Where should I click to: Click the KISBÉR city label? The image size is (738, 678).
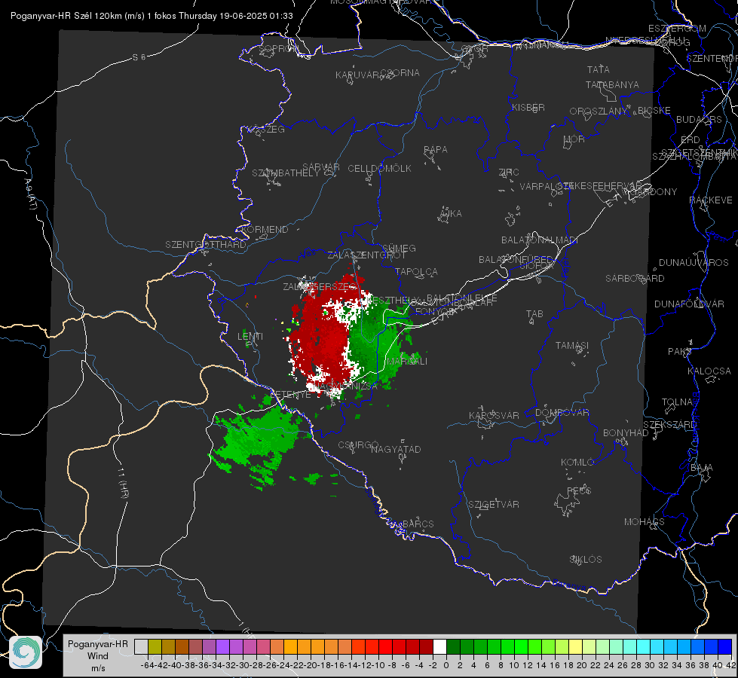[x=528, y=107]
